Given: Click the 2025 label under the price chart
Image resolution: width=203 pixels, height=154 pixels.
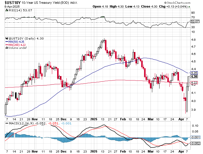Looking at the screenshot, I should [94, 119].
